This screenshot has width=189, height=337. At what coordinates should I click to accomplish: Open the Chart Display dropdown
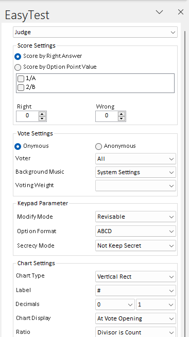tap(135, 318)
